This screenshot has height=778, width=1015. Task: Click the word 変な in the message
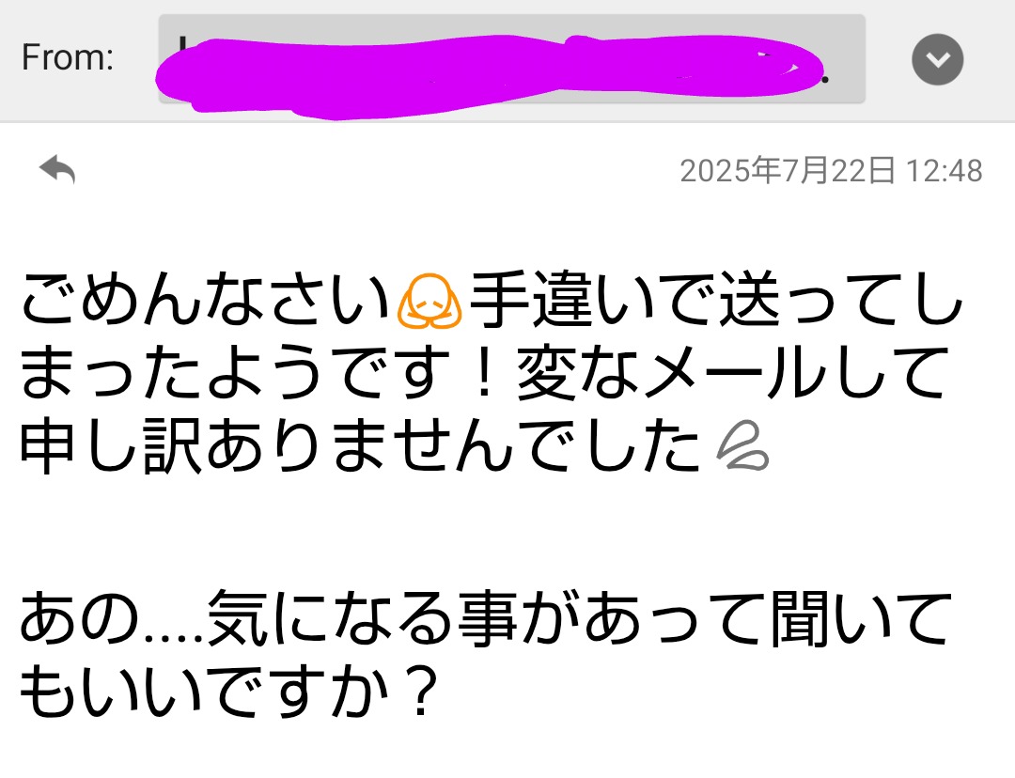click(x=577, y=372)
